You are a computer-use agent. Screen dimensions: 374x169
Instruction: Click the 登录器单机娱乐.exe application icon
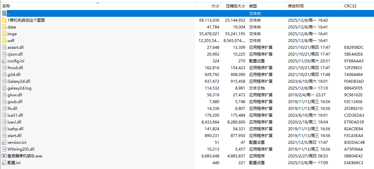point(4,156)
